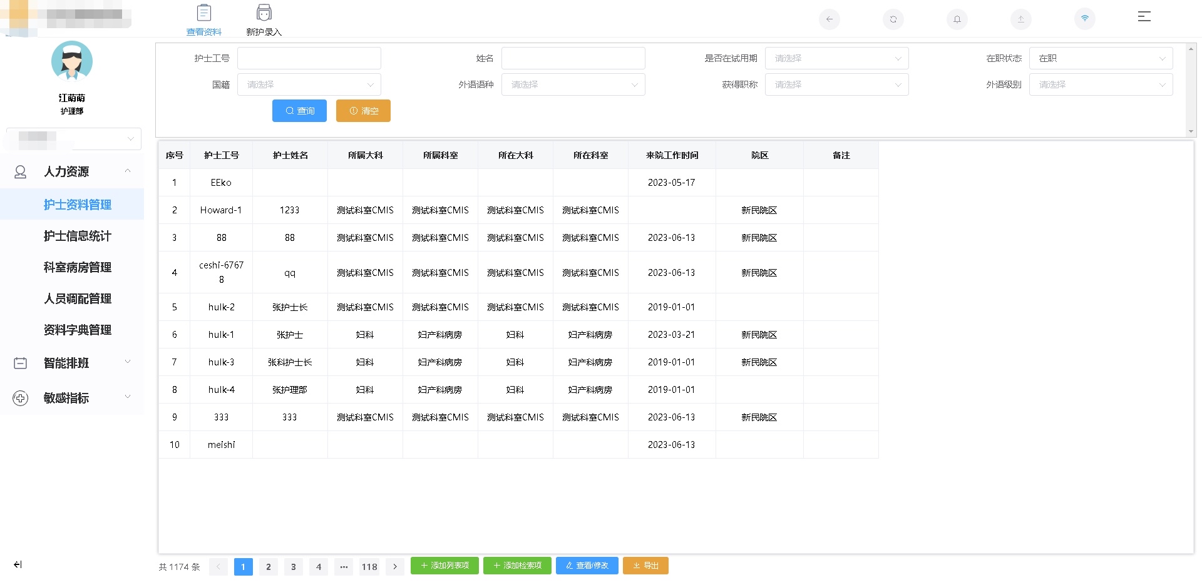Screen dimensions: 1202x585
Task: Click the 清空 clear button
Action: [363, 111]
